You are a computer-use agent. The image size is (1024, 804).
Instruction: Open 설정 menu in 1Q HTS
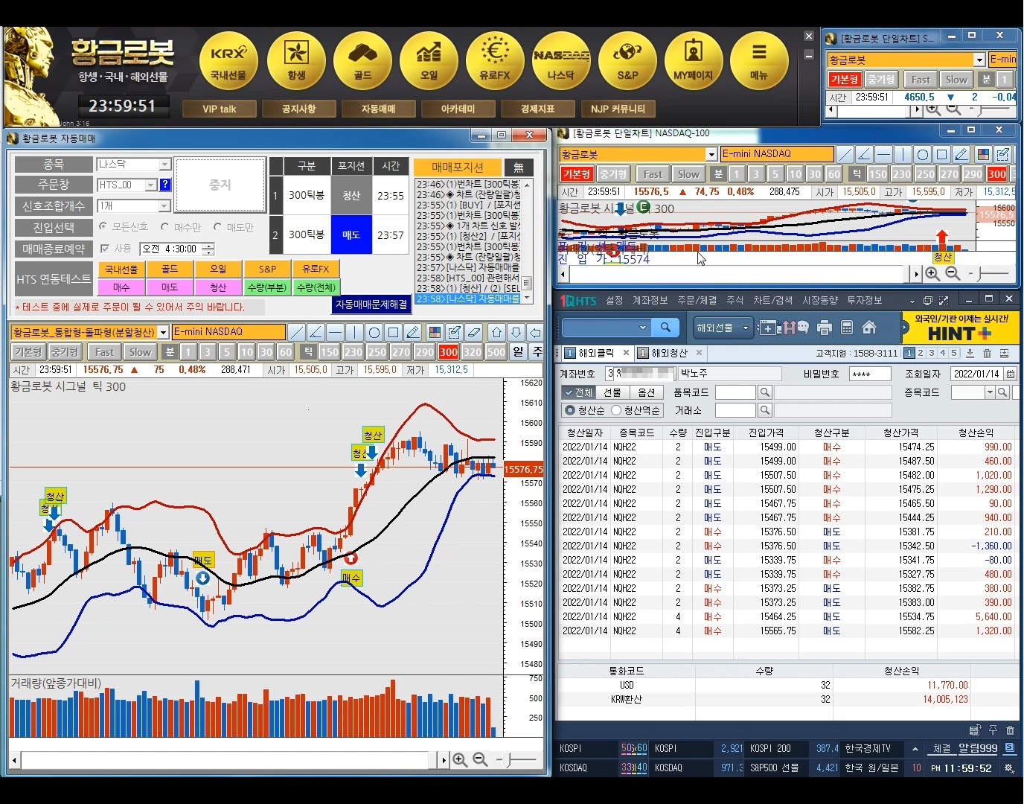[614, 300]
